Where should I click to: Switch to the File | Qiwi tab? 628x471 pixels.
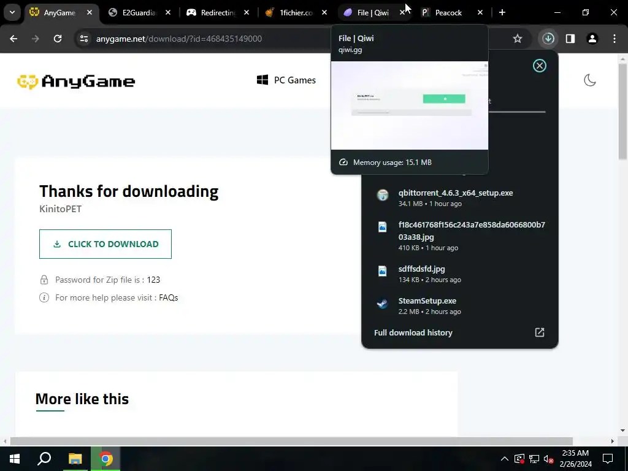pos(373,12)
